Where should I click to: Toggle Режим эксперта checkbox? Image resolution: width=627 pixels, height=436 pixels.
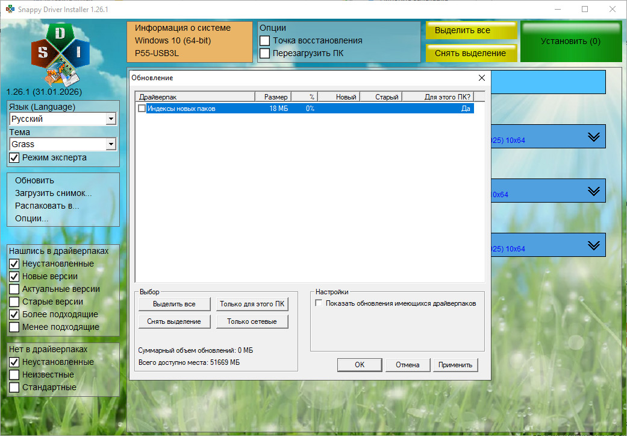tap(14, 158)
